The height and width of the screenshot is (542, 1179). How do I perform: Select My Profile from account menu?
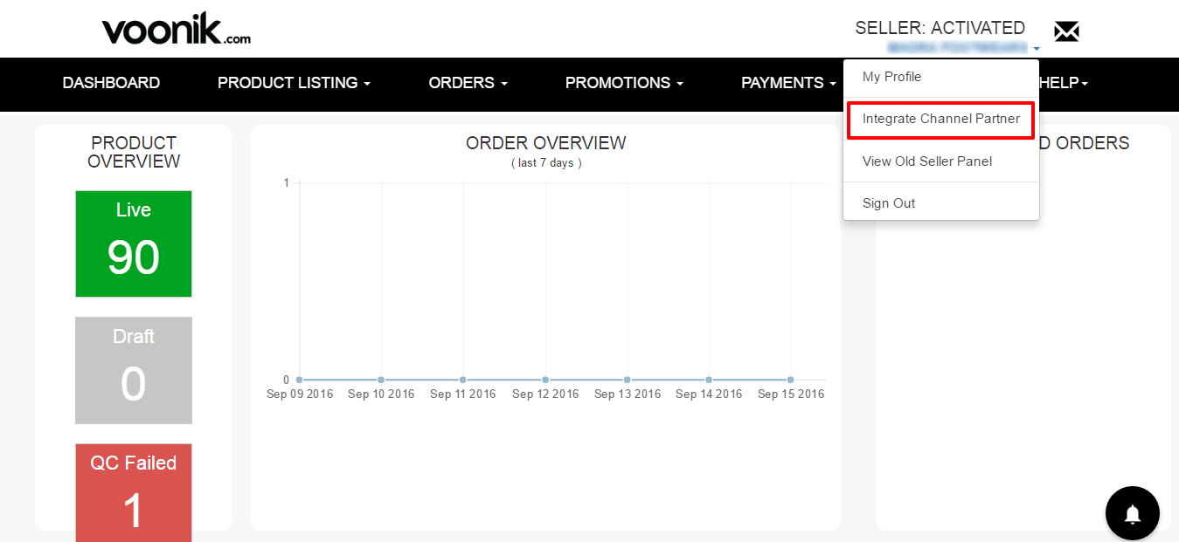pyautogui.click(x=941, y=77)
